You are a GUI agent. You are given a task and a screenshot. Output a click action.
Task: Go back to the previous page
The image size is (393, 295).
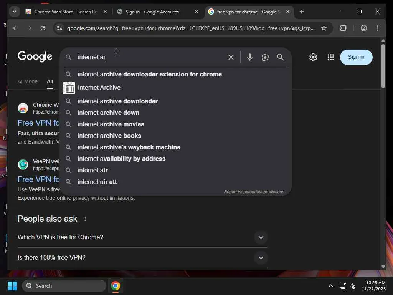[15, 28]
